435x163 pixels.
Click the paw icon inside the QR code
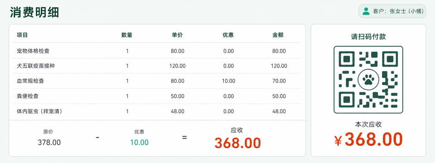tap(368, 80)
